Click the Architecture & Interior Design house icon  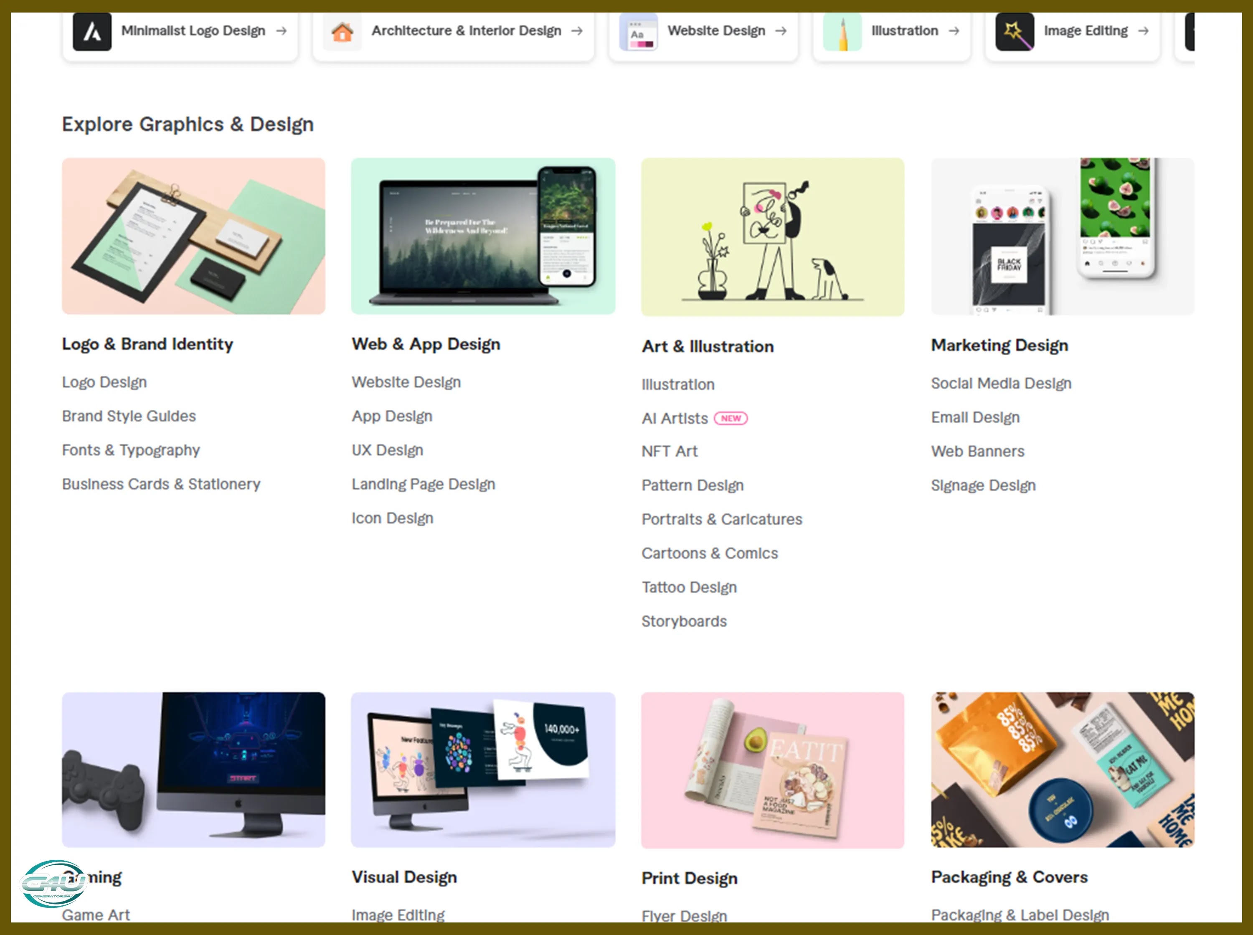(342, 32)
